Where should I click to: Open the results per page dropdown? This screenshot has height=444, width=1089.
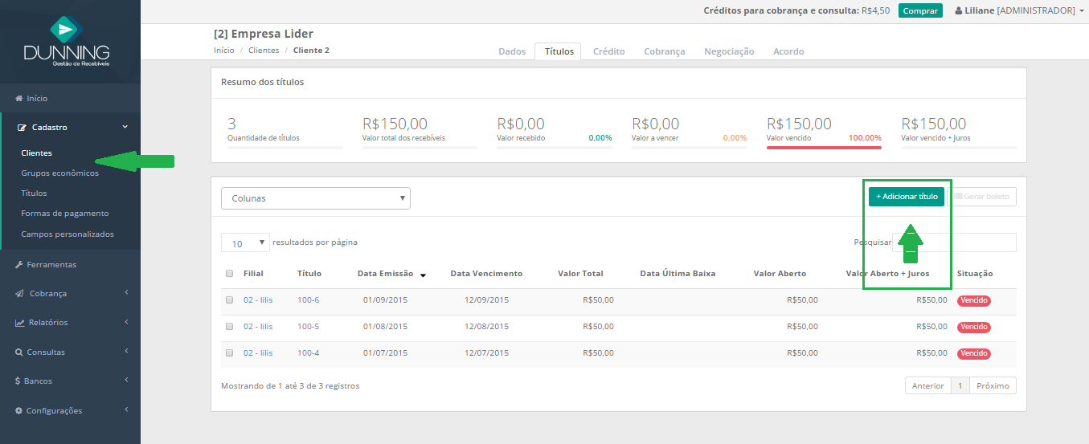[245, 242]
